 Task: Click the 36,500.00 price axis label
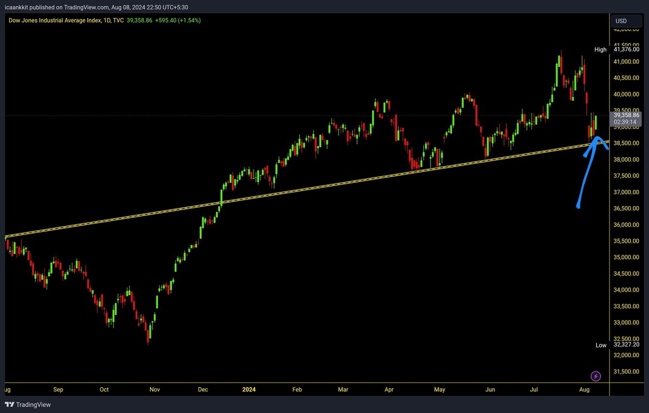click(x=626, y=209)
